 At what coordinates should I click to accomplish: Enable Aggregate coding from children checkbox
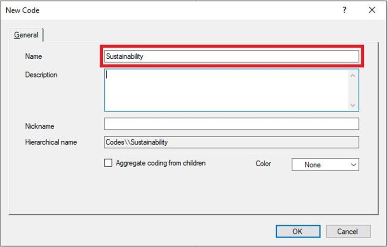[x=108, y=163]
